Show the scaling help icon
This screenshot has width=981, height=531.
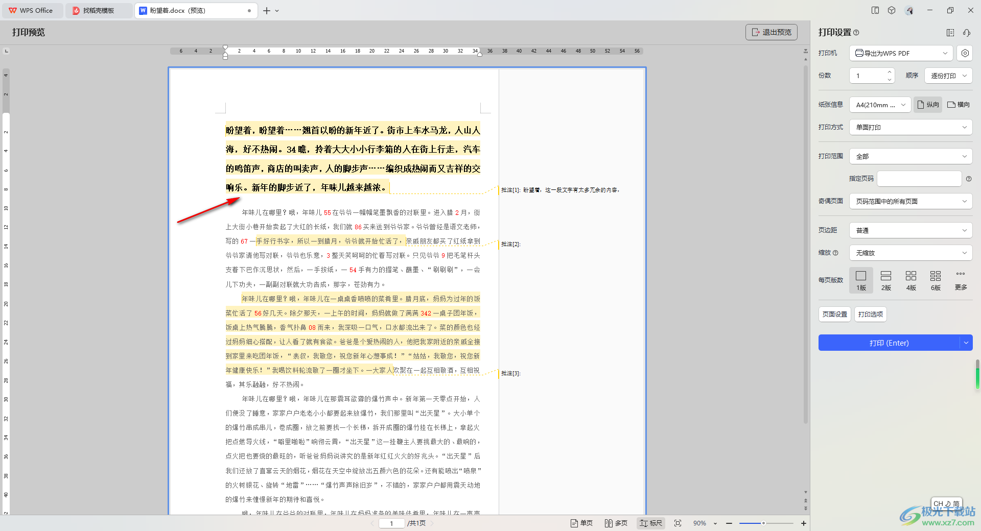point(835,253)
